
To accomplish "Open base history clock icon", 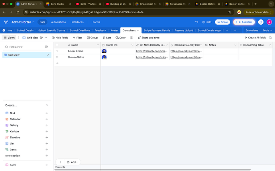I will pyautogui.click(x=196, y=22).
